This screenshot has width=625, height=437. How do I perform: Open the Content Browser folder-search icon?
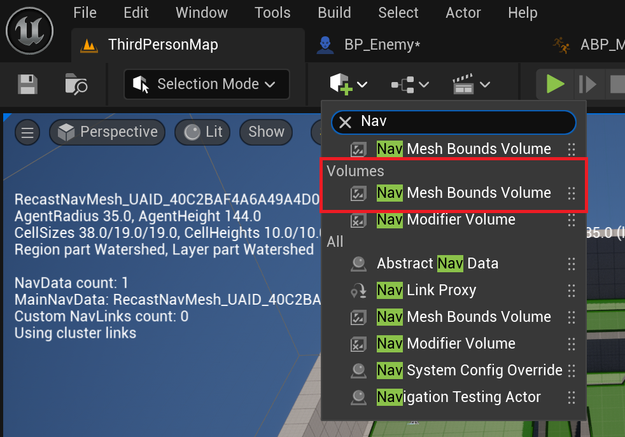point(76,84)
